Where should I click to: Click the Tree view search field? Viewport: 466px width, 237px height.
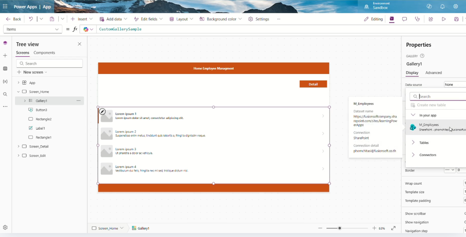[50, 64]
